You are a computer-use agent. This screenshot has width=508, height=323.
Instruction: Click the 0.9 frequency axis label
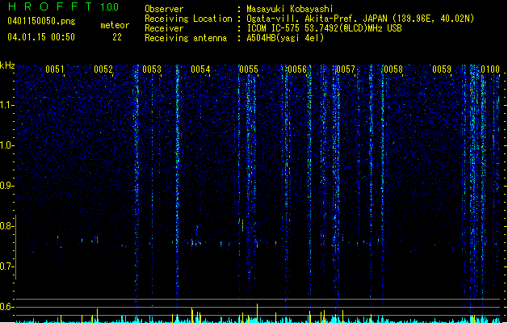coord(7,186)
